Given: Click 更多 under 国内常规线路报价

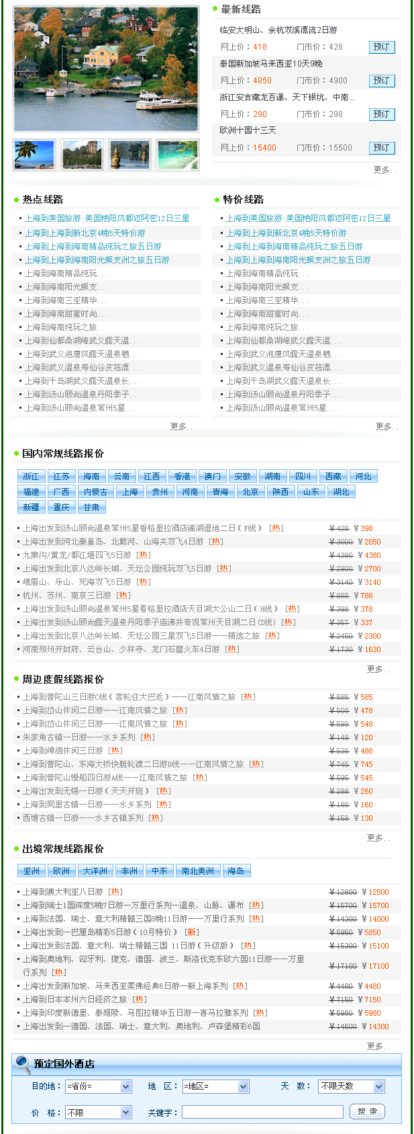Looking at the screenshot, I should 378,669.
